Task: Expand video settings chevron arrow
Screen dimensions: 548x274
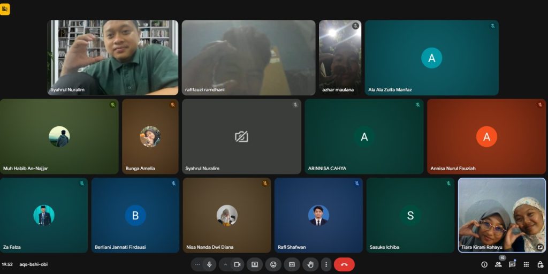Action: (225, 264)
